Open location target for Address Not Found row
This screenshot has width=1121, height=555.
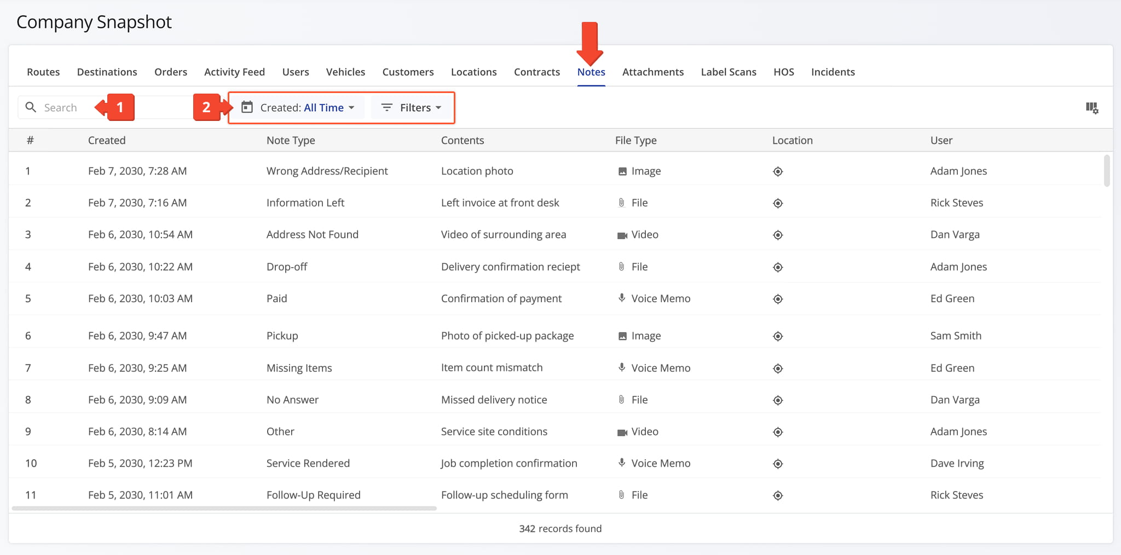778,235
